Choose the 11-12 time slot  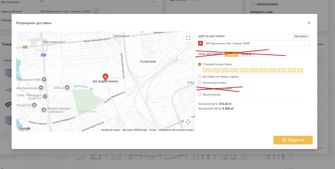click(x=216, y=70)
